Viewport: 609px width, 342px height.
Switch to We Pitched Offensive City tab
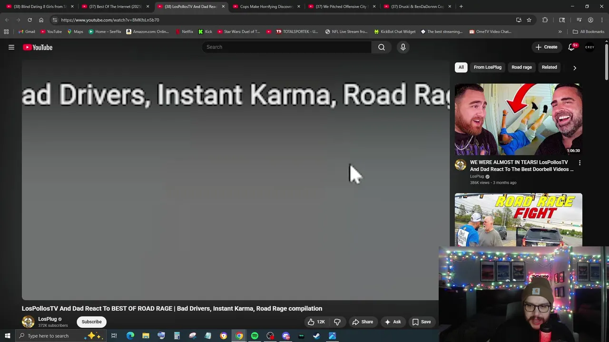tap(341, 7)
